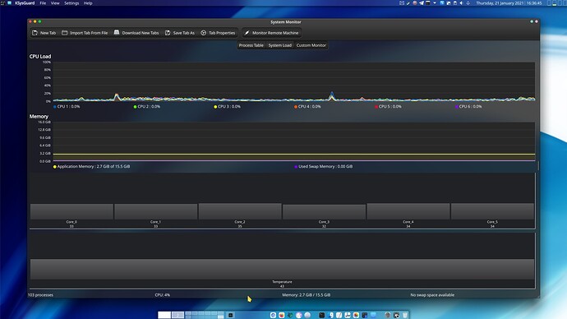The height and width of the screenshot is (319, 567).
Task: Expand the hidden tray icons arrow
Action: 435,3
